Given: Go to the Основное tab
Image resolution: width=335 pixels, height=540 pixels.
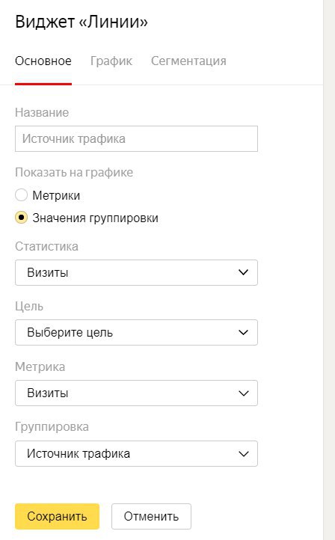Looking at the screenshot, I should click(43, 61).
